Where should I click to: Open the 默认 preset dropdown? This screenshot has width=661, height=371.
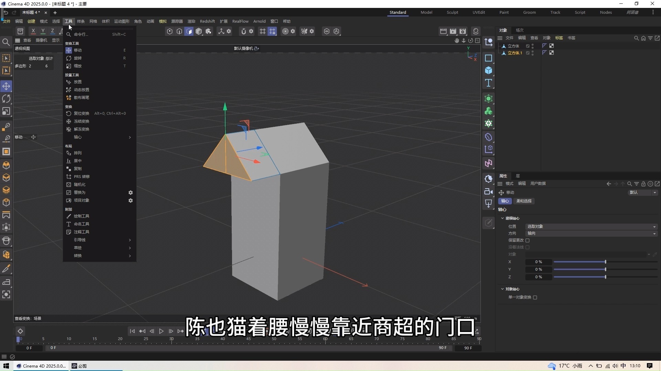[x=643, y=192]
